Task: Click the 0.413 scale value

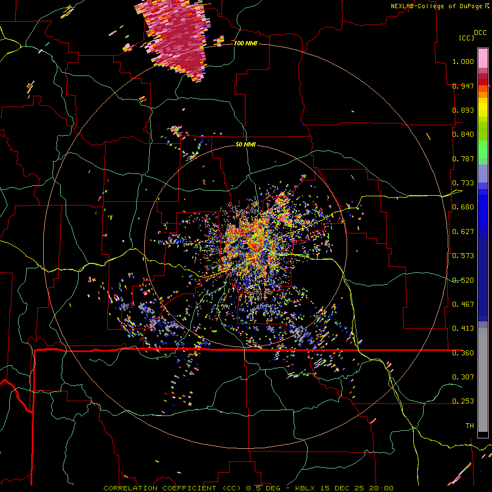Action: (x=463, y=329)
